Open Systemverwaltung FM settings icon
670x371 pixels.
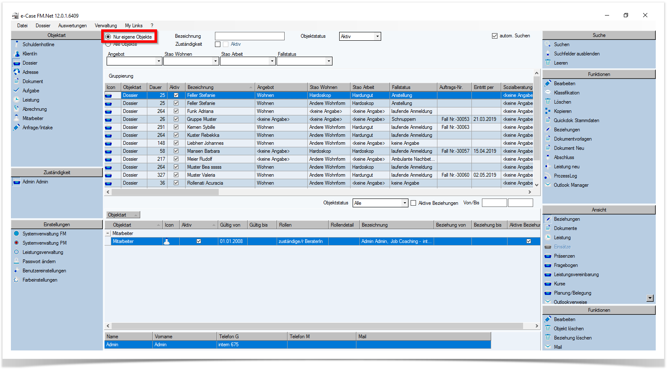tap(17, 233)
